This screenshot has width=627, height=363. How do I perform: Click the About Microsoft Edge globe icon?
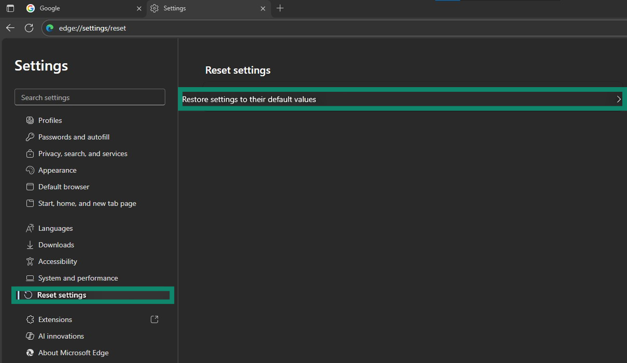30,352
